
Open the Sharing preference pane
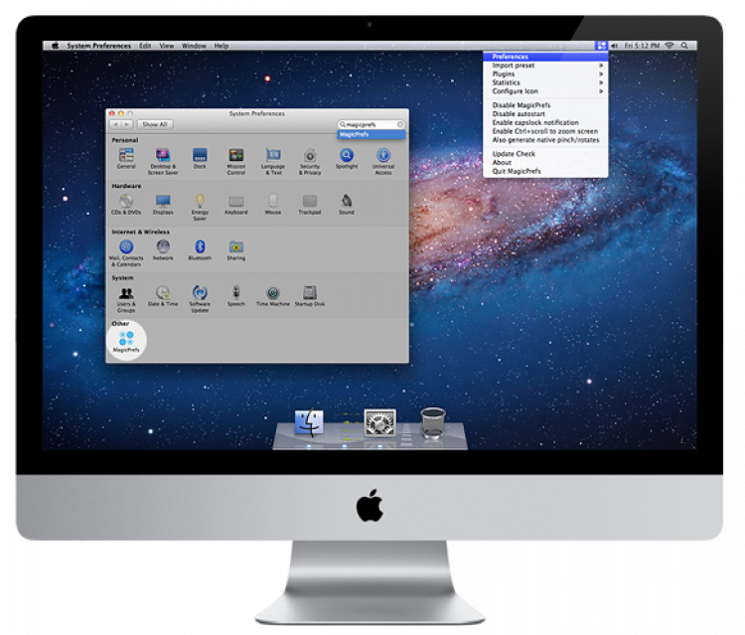(x=236, y=250)
